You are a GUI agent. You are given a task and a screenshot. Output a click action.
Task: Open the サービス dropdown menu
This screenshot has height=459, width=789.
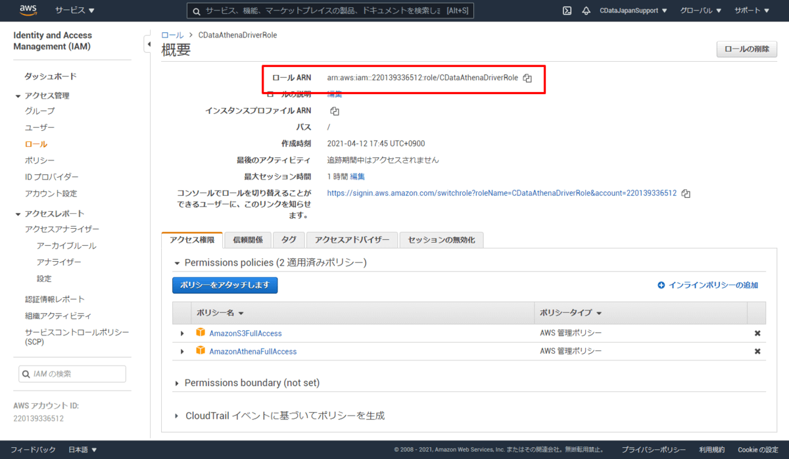click(74, 11)
